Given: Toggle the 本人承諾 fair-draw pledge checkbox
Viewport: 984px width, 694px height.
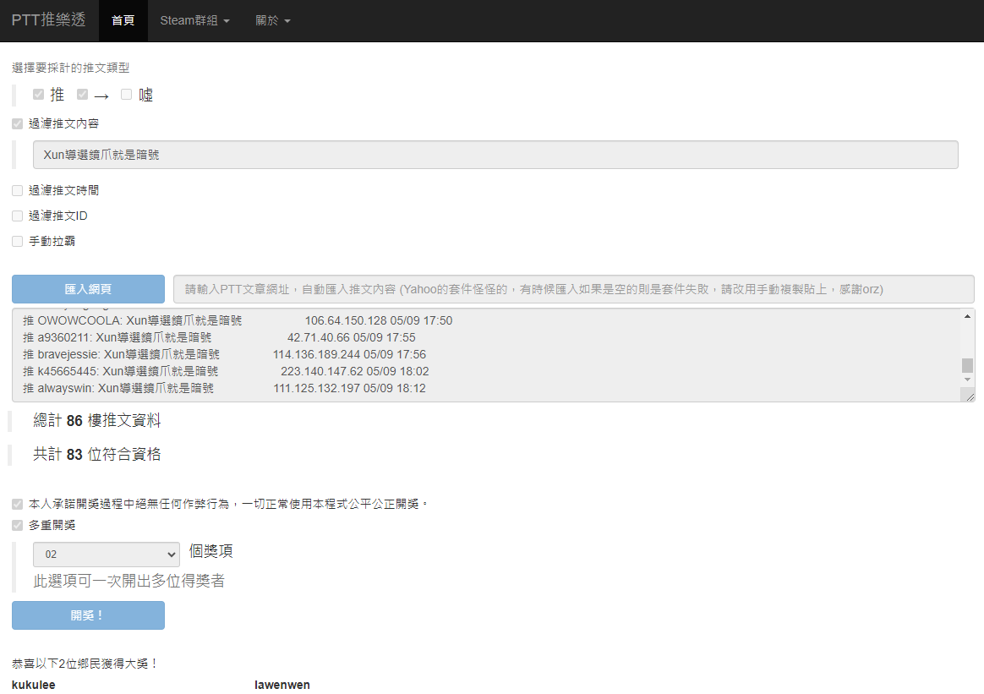Looking at the screenshot, I should coord(18,504).
